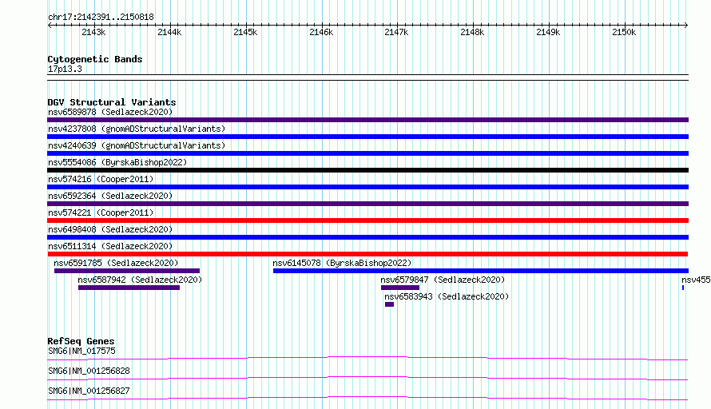Open the nsv4240639 (gnomADStructuralVariants) label
Viewport: 711px width, 409px height.
(x=137, y=145)
